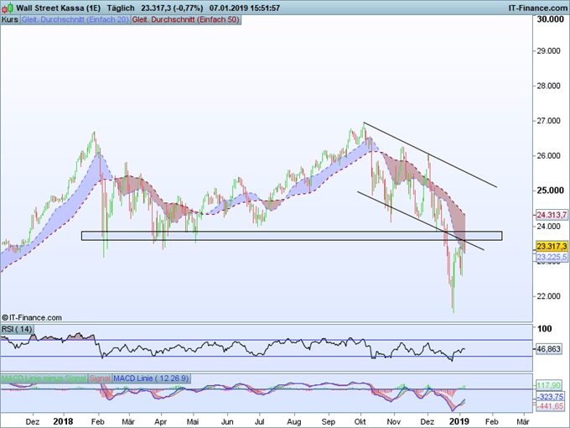Select the Kurs indicator label
Screen dimensions: 570x428
(10, 19)
